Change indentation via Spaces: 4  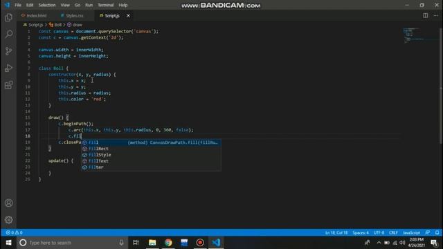click(x=361, y=232)
